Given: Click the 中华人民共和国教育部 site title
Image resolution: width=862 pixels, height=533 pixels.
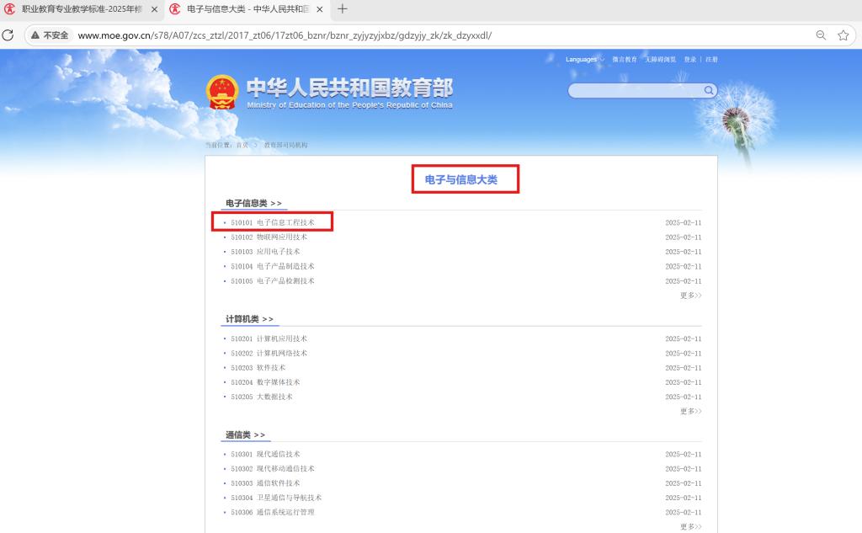Looking at the screenshot, I should (x=349, y=88).
